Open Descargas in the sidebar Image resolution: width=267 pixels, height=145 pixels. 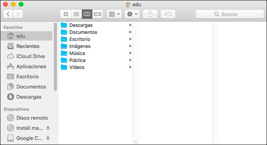(x=27, y=97)
